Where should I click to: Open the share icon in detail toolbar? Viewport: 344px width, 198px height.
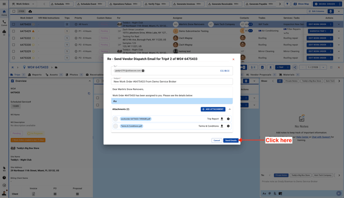click(295, 67)
